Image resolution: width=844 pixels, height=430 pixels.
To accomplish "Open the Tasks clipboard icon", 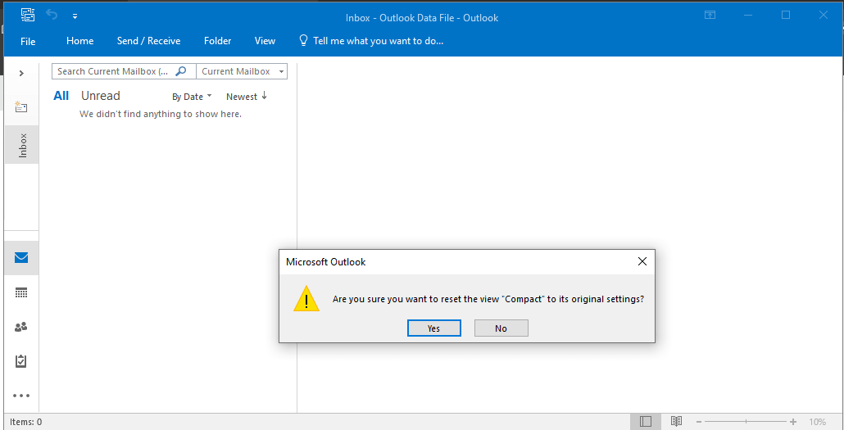I will point(21,361).
